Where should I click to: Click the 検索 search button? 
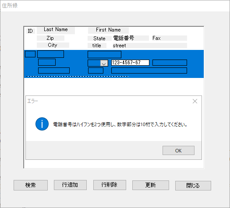(x=31, y=185)
